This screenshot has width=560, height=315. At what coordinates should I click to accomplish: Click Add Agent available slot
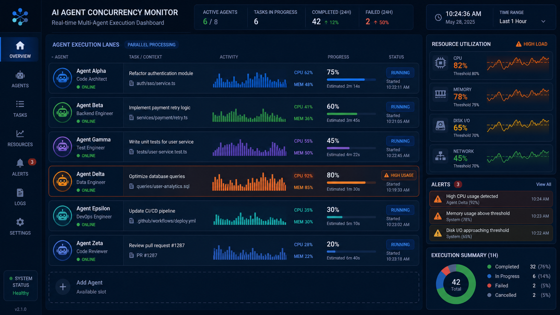[x=234, y=287]
